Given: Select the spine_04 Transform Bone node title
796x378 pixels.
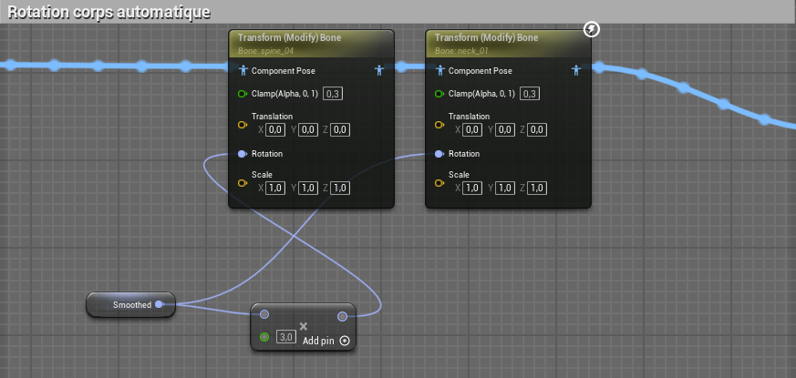Looking at the screenshot, I should [x=289, y=37].
